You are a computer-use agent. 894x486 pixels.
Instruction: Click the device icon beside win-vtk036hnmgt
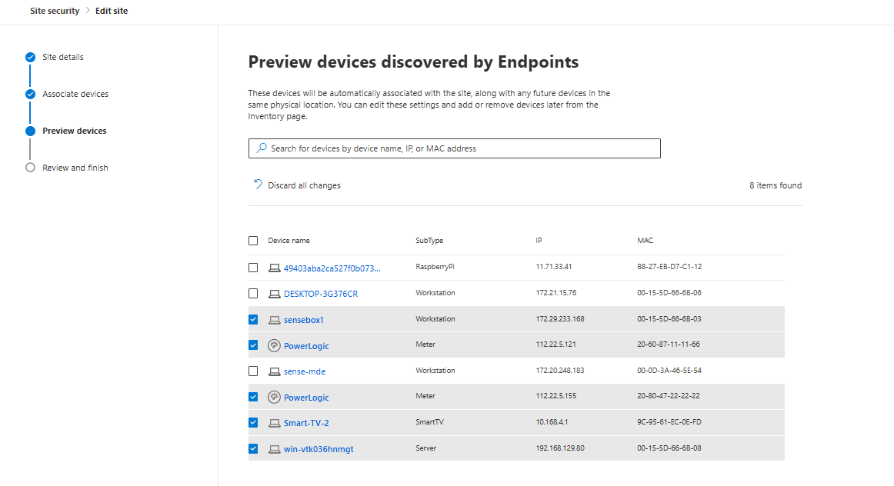point(274,449)
